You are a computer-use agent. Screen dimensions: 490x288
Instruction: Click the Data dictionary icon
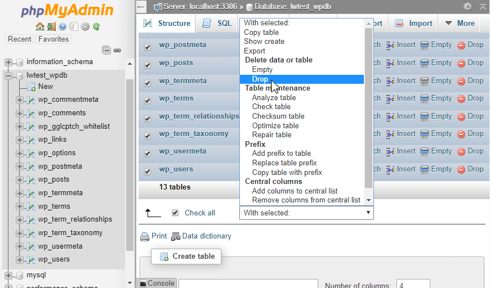(176, 237)
